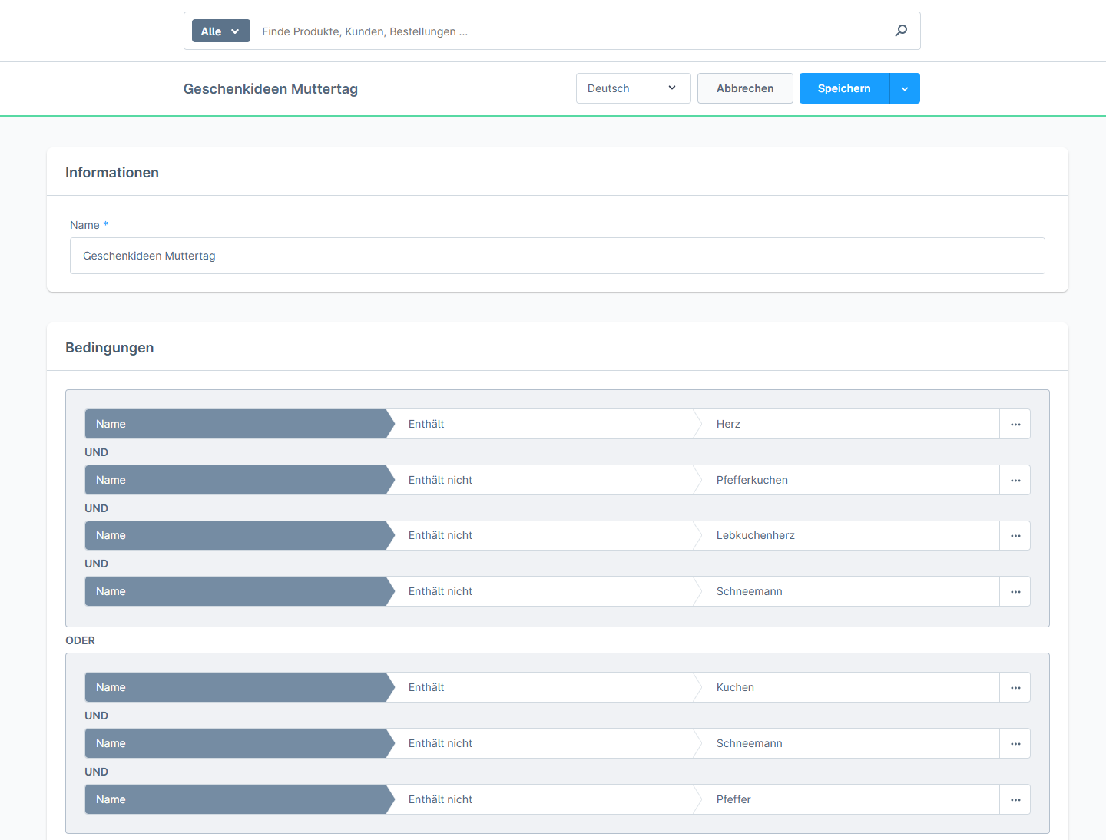Click the Speichern button

pyautogui.click(x=843, y=88)
